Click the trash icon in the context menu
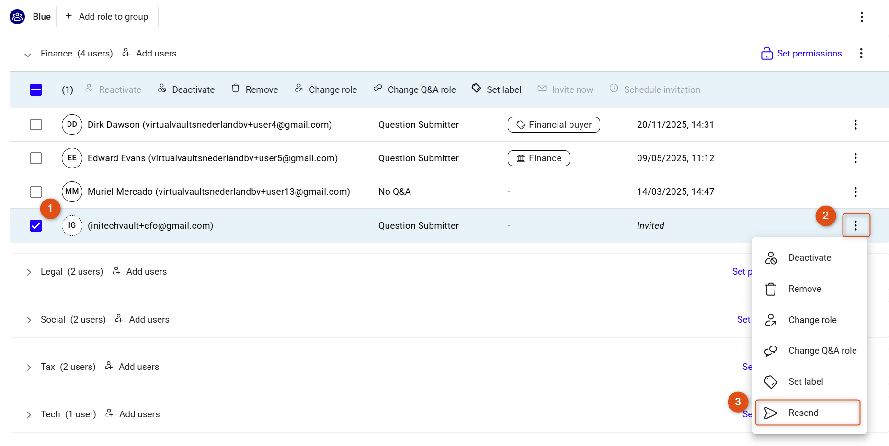 [771, 289]
